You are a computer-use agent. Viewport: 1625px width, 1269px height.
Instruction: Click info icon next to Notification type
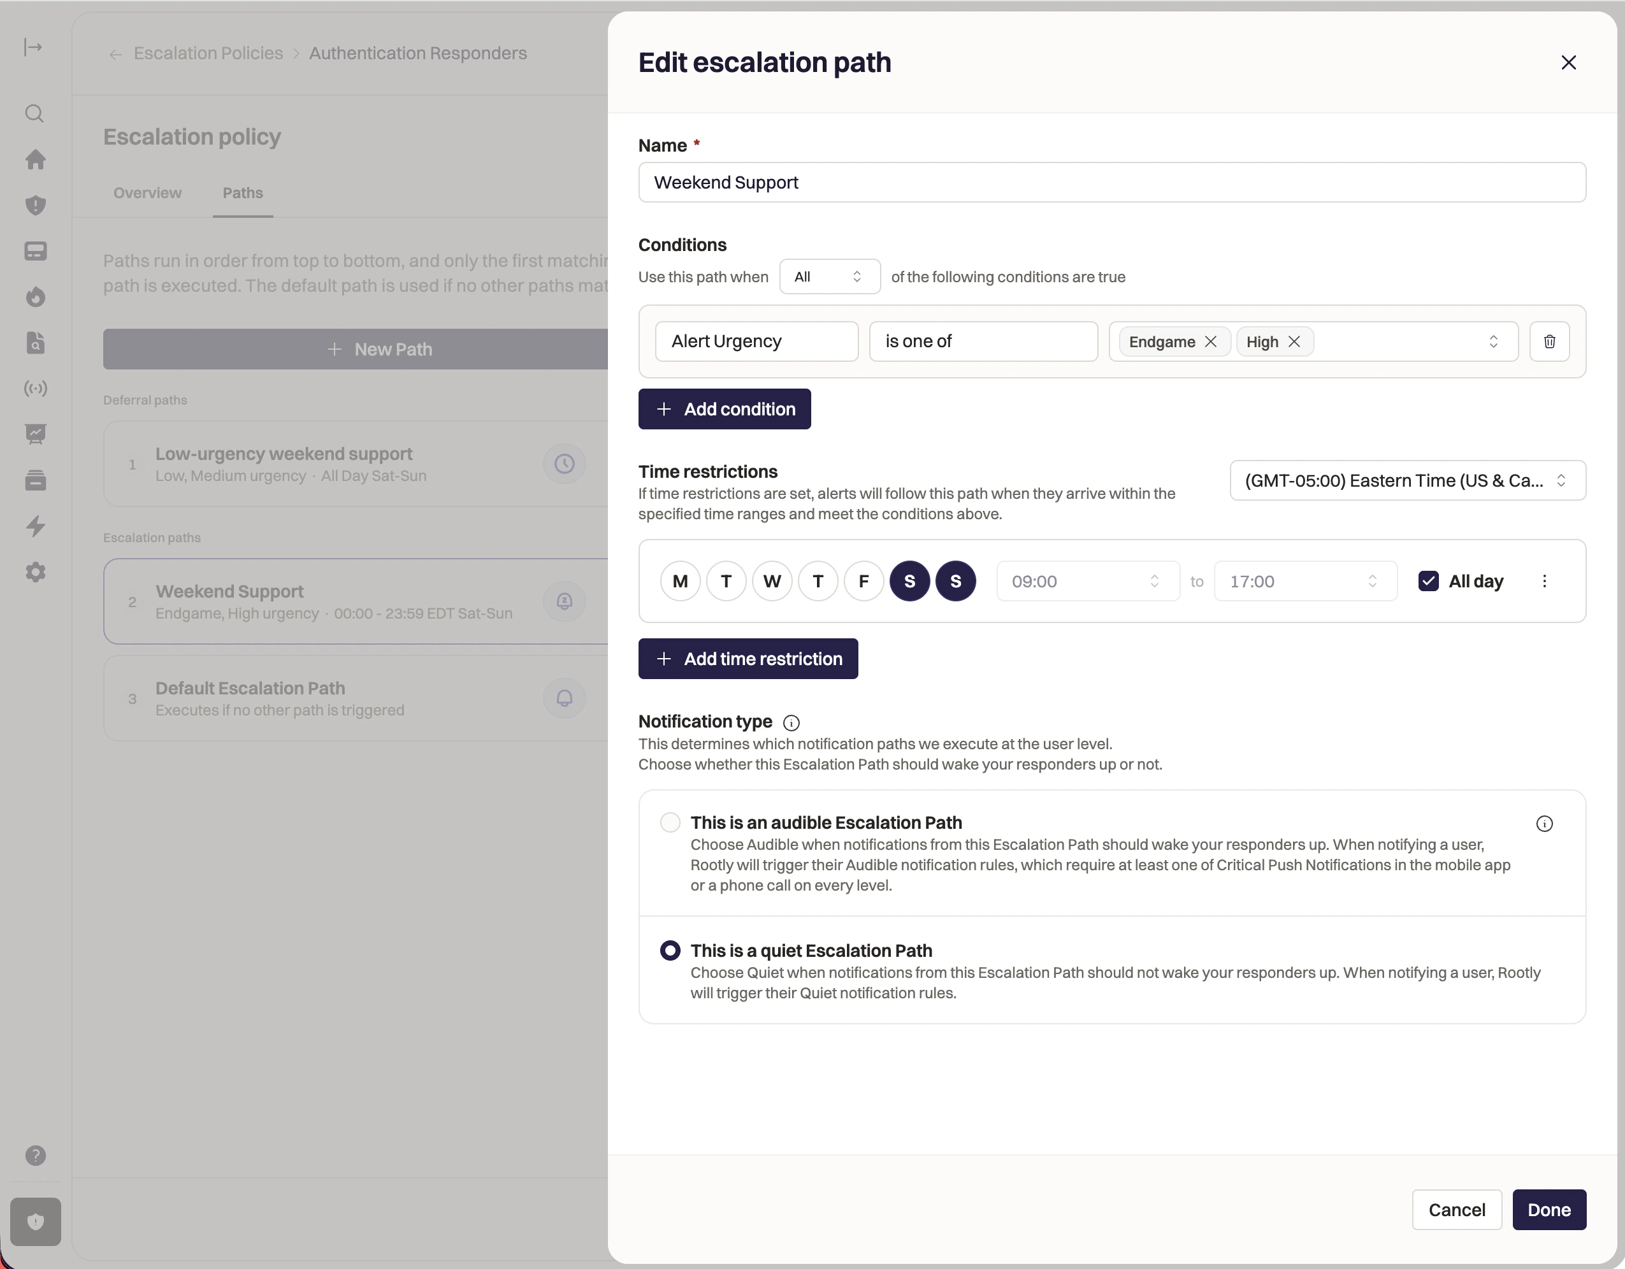click(x=791, y=723)
